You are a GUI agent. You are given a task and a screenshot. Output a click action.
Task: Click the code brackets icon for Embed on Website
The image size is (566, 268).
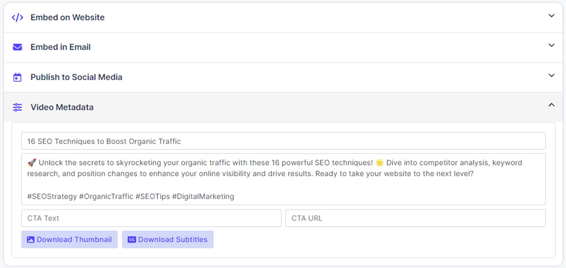click(x=17, y=17)
